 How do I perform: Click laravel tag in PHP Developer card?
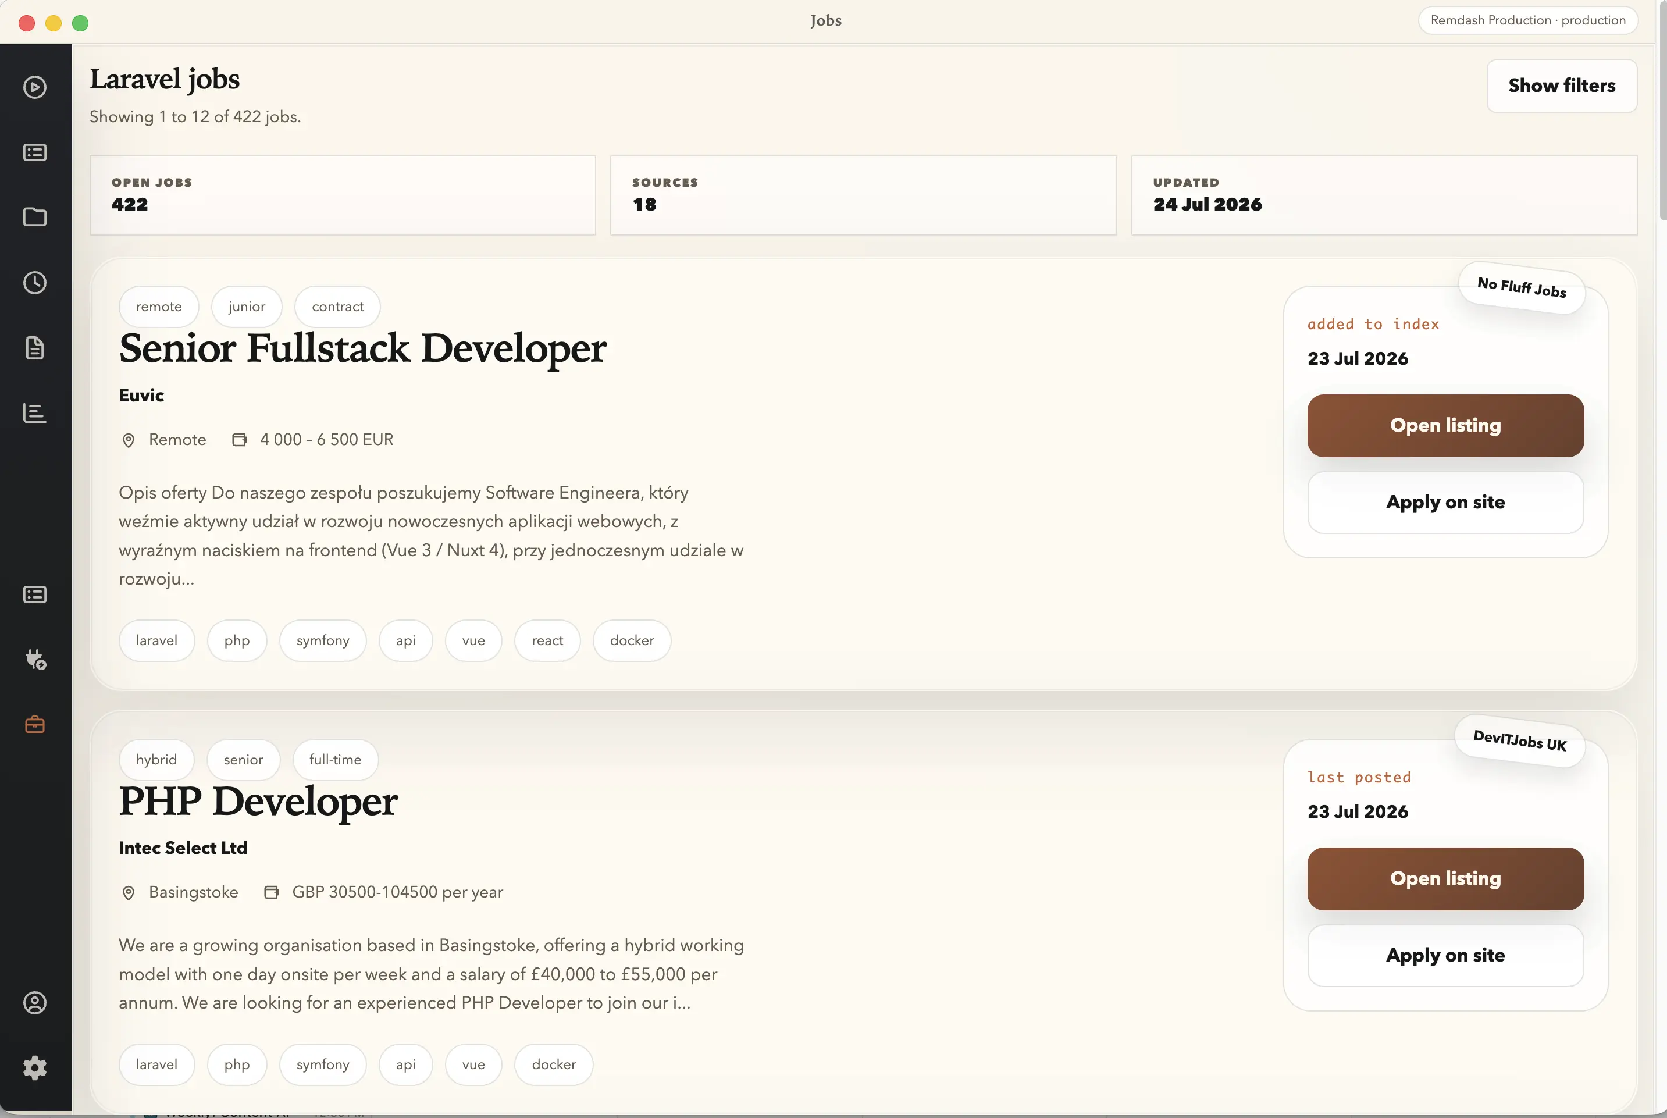[x=157, y=1064]
